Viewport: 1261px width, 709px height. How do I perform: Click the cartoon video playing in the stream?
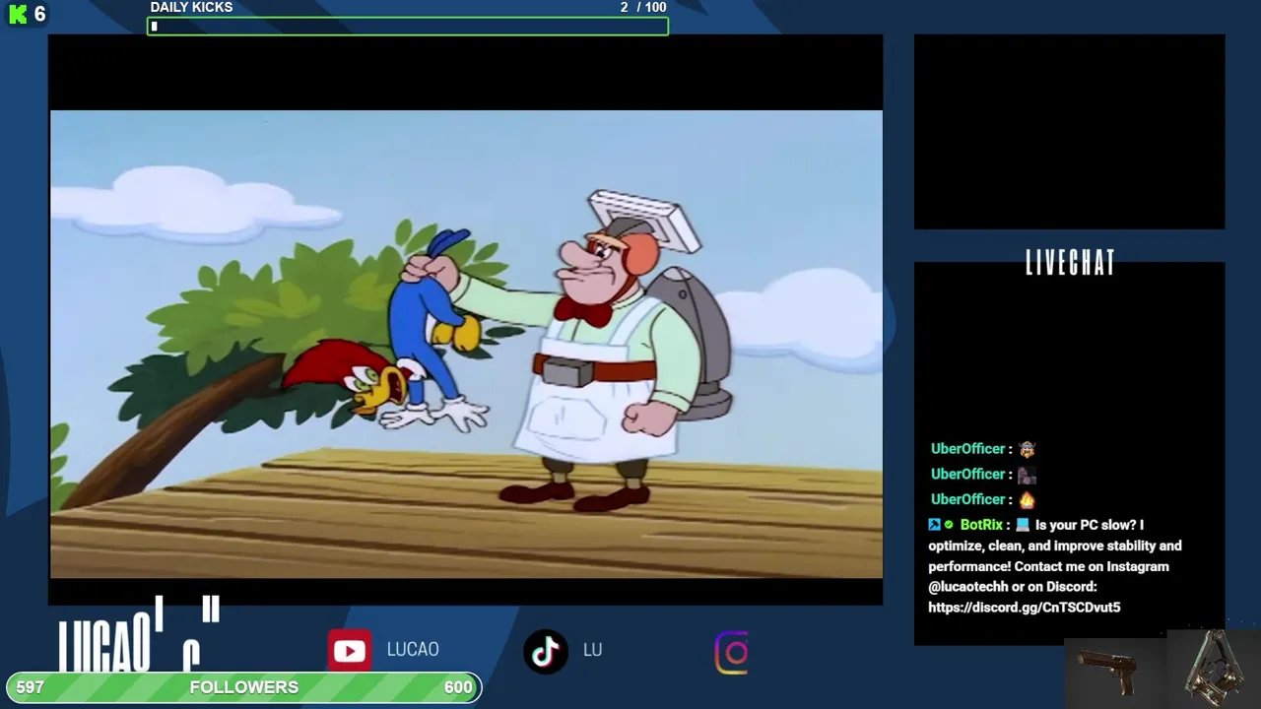click(466, 344)
